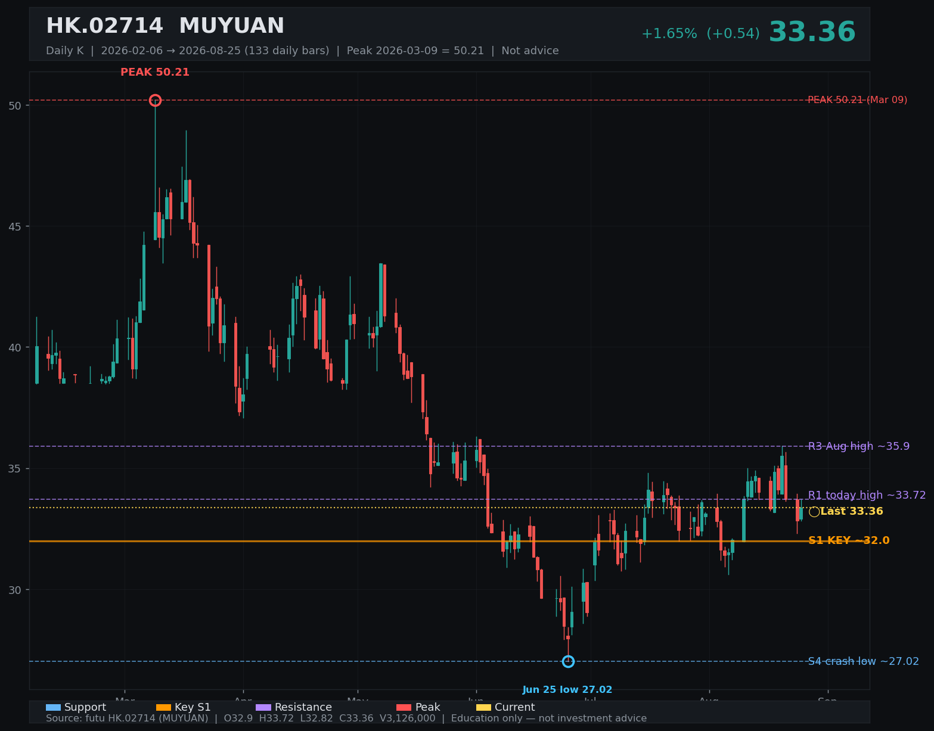Click the 30 price axis label
The image size is (934, 731).
pyautogui.click(x=15, y=590)
